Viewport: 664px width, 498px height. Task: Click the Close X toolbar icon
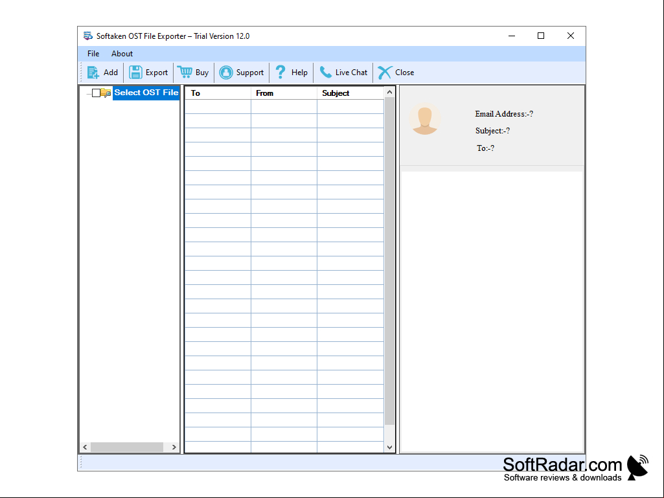point(385,73)
